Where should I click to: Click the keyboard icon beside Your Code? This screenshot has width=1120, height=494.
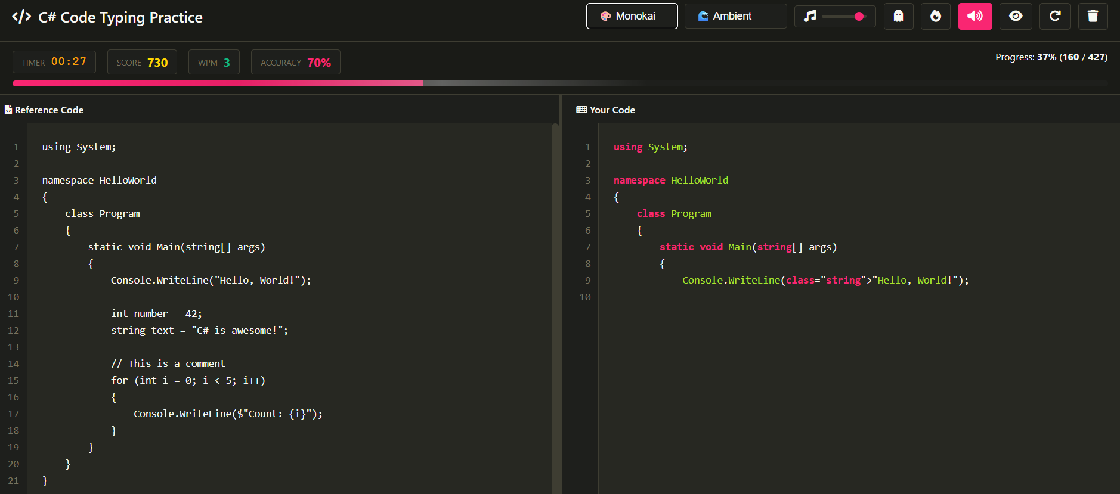[581, 110]
